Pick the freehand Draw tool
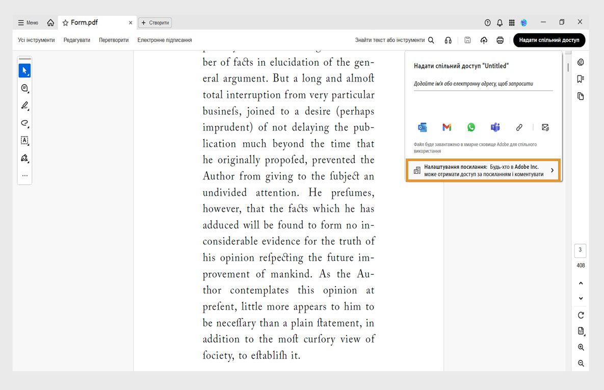604x390 pixels. tap(24, 123)
